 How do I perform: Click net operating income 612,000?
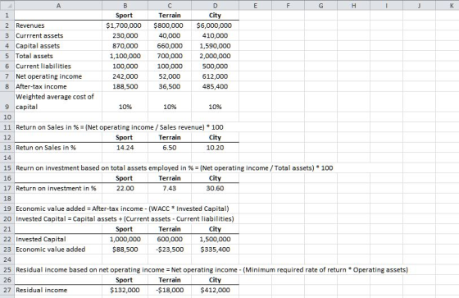pyautogui.click(x=215, y=76)
